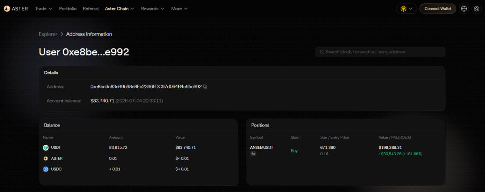The width and height of the screenshot is (485, 192).
Task: Open the Trade dropdown menu
Action: click(44, 8)
